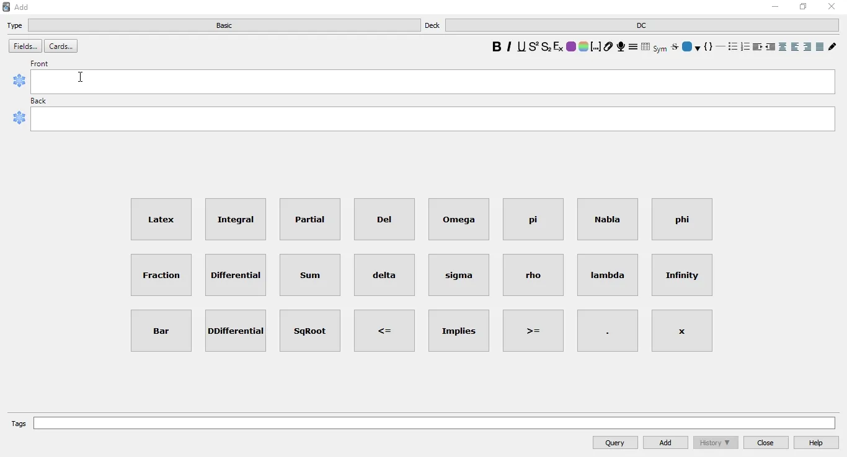The height and width of the screenshot is (457, 847).
Task: Open the Cloze deletion tool
Action: point(596,47)
